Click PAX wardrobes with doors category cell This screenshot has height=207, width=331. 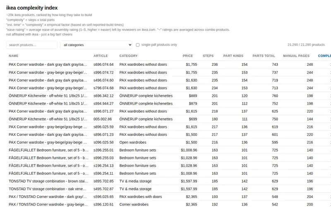coord(141,197)
